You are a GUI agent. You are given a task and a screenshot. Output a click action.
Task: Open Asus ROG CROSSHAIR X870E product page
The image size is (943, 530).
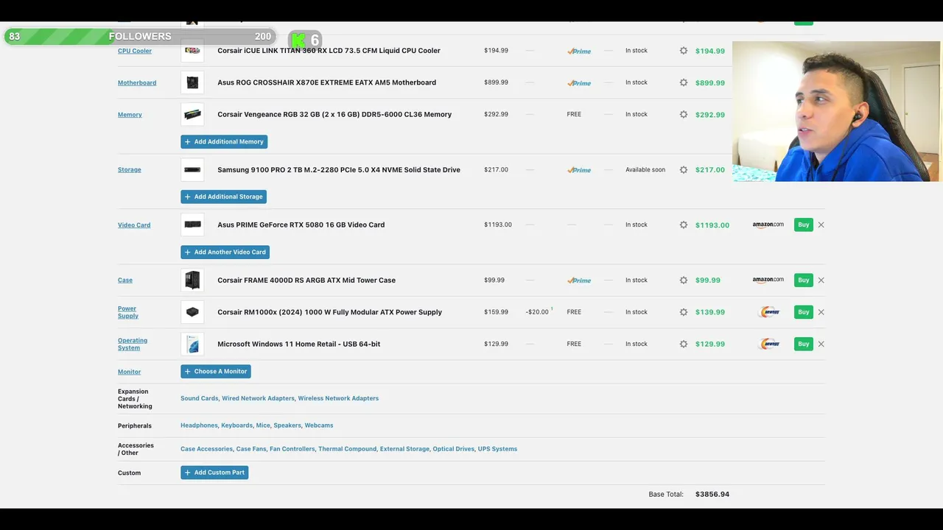point(326,82)
